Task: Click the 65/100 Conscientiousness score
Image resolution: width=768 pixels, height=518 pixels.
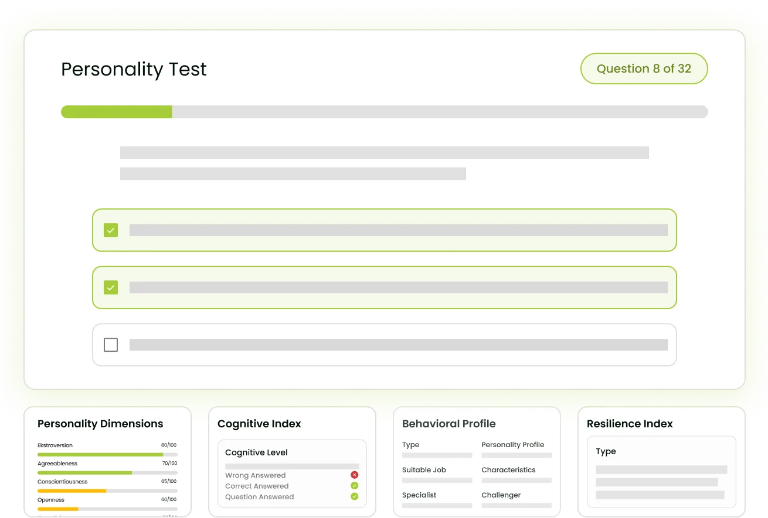Action: [169, 482]
